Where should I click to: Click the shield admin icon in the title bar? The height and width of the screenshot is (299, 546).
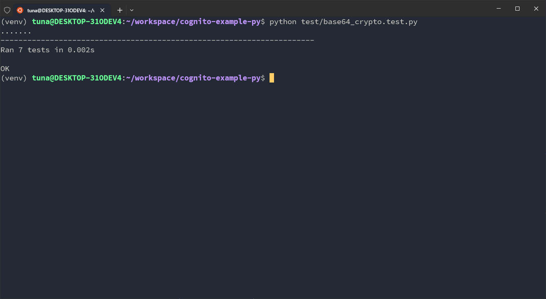(7, 9)
